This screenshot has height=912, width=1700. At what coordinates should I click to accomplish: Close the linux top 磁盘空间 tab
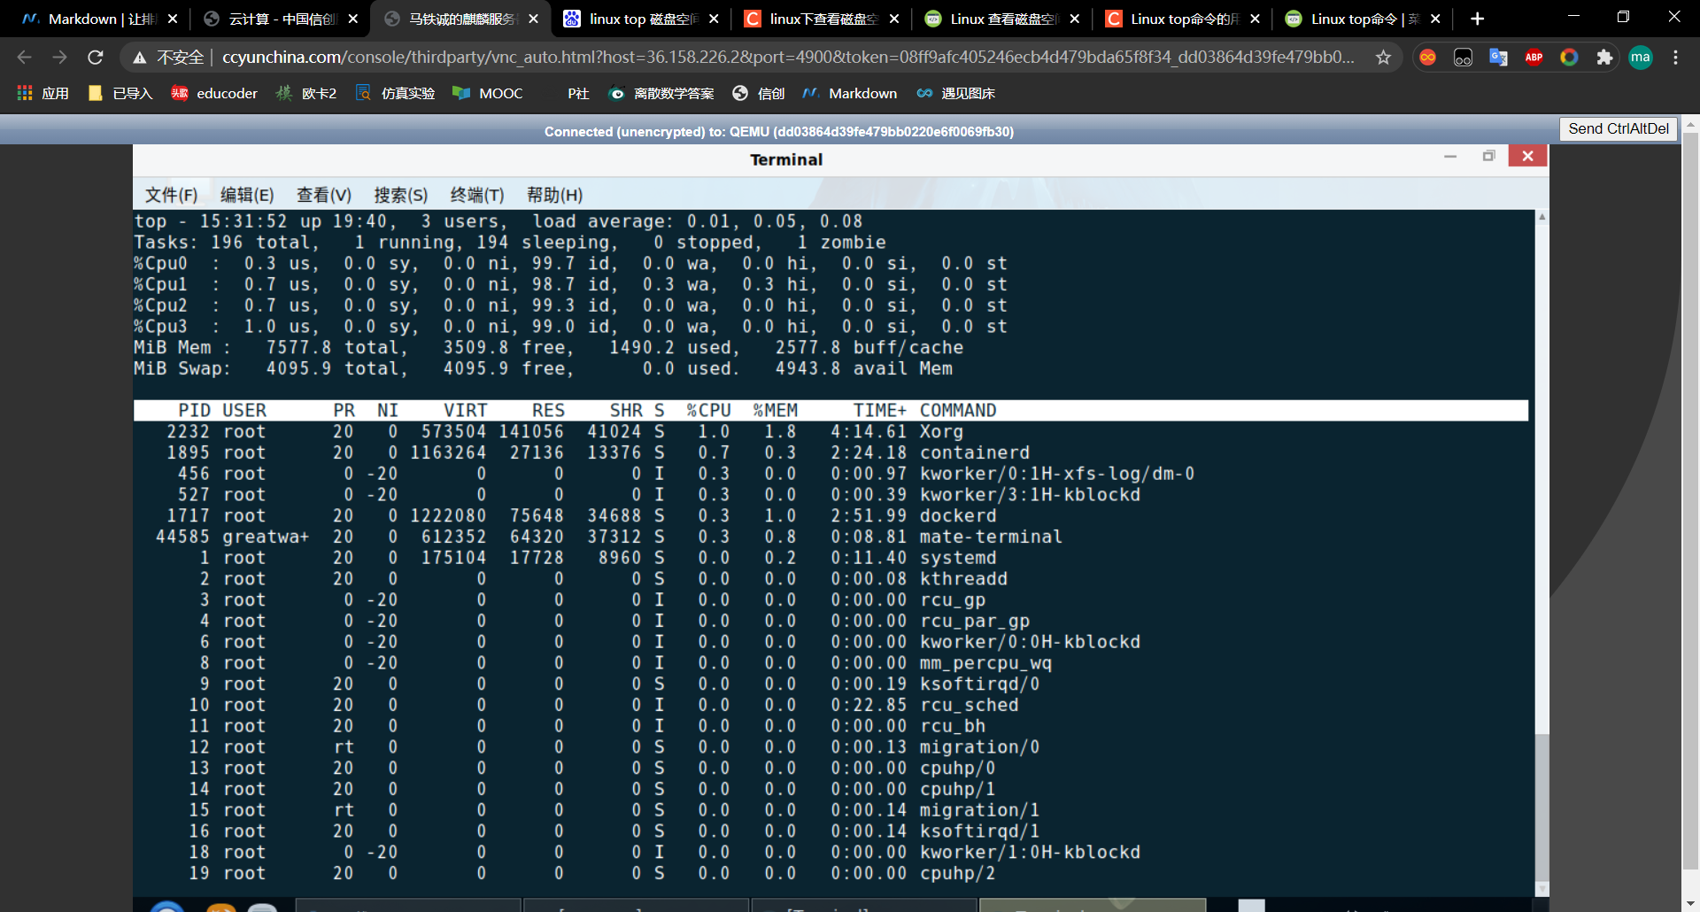coord(714,19)
